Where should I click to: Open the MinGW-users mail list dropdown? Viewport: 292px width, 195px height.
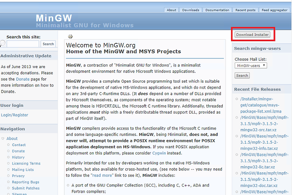click(x=251, y=66)
